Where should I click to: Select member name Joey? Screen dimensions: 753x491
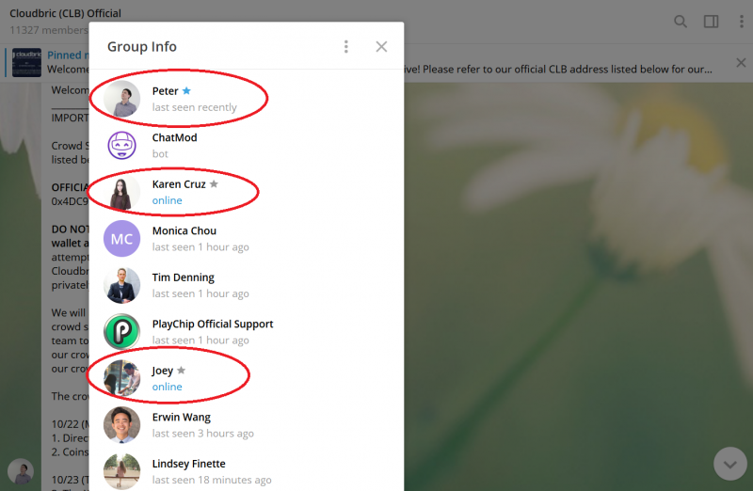pyautogui.click(x=162, y=371)
